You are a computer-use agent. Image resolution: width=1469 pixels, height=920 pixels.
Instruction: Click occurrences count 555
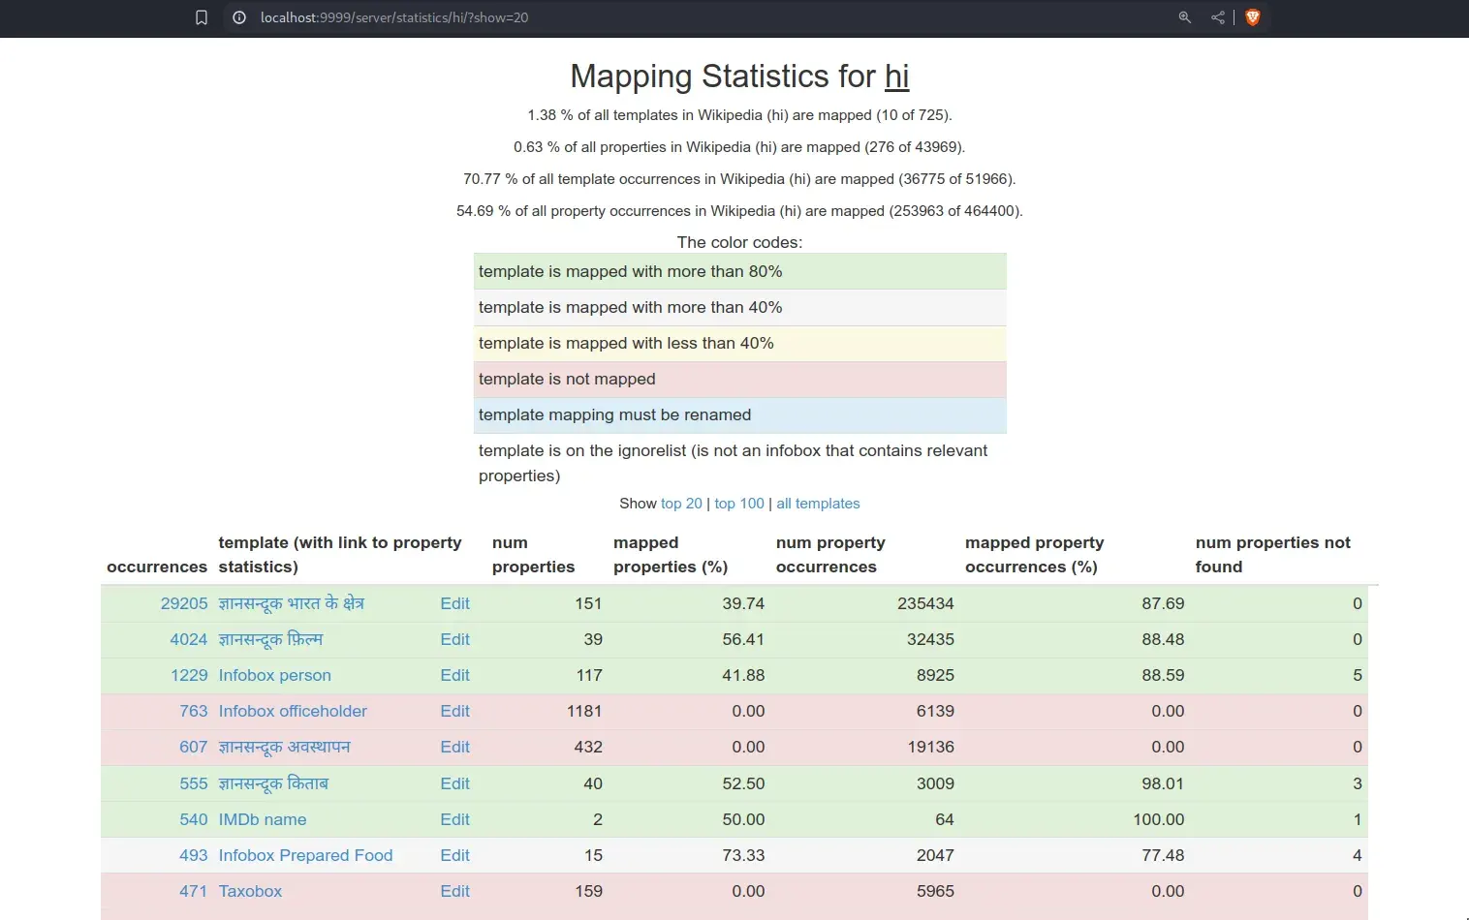click(194, 783)
